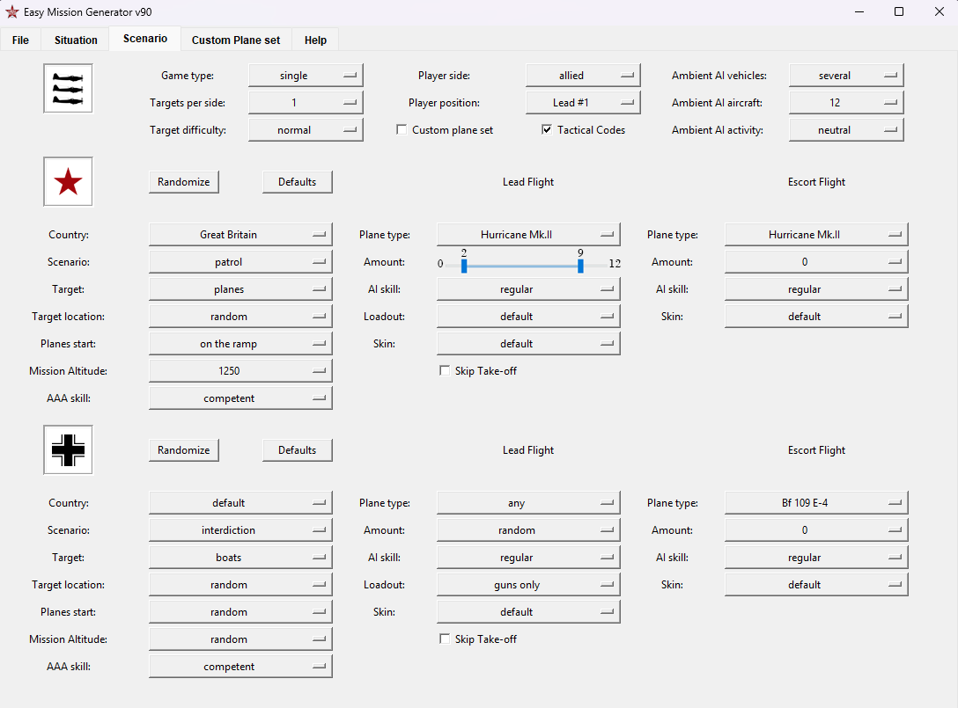Open the File menu
Screen dimensions: 958x708
tap(20, 40)
